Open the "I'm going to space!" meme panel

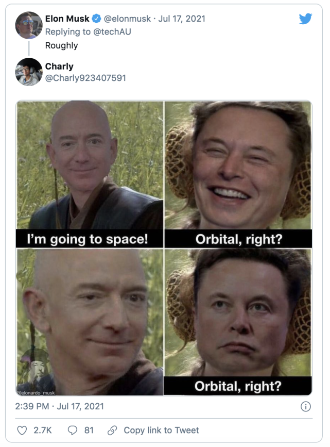coord(90,174)
